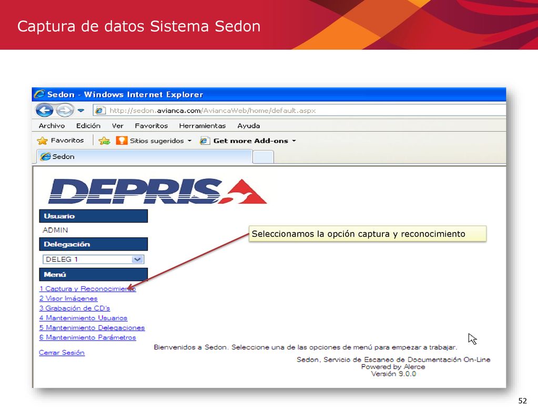538x412 pixels.
Task: Open the DELEG 1 delegation dropdown
Action: pos(93,259)
